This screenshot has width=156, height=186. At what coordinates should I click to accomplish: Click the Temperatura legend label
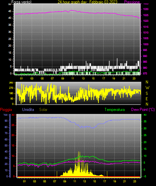pos(115,110)
